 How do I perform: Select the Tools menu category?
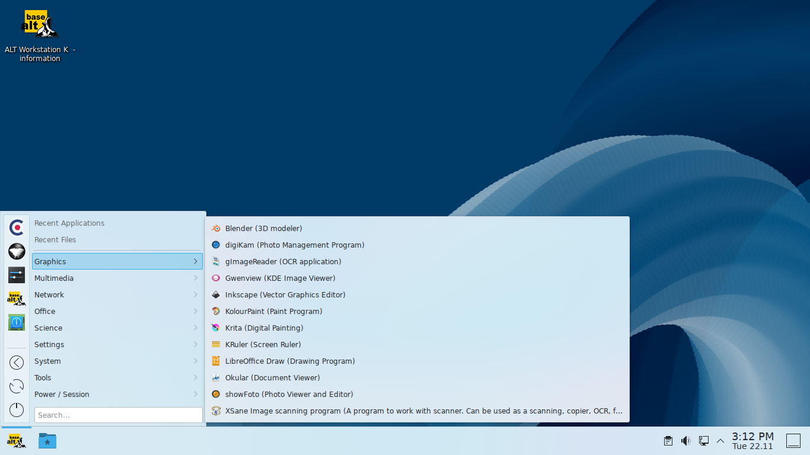pos(117,377)
